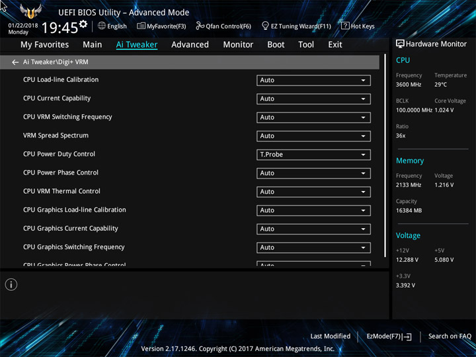Viewport: 476px width, 357px height.
Task: Click memory capacity value 16384 MB
Action: [409, 211]
